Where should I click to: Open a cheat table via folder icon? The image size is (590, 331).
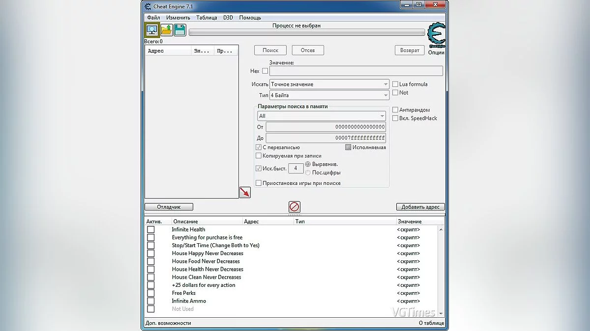(166, 29)
